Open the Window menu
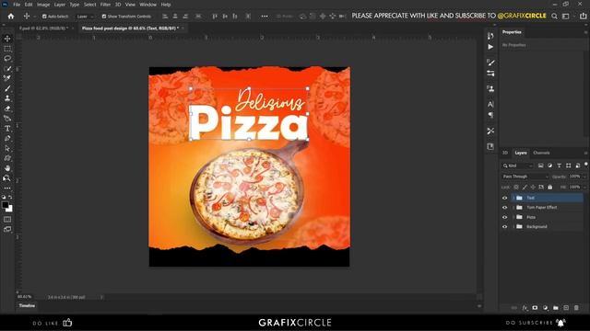The height and width of the screenshot is (331, 590). [147, 5]
